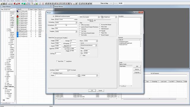This screenshot has height=107, width=190.
Task: Click the icon of 000MiraakSword WEAP row
Action: (x=18, y=31)
